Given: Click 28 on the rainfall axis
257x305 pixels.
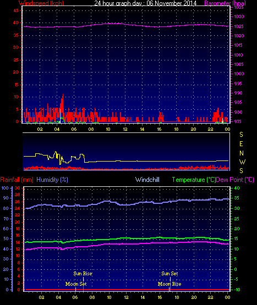Looking at the screenshot, I should tap(18, 195).
